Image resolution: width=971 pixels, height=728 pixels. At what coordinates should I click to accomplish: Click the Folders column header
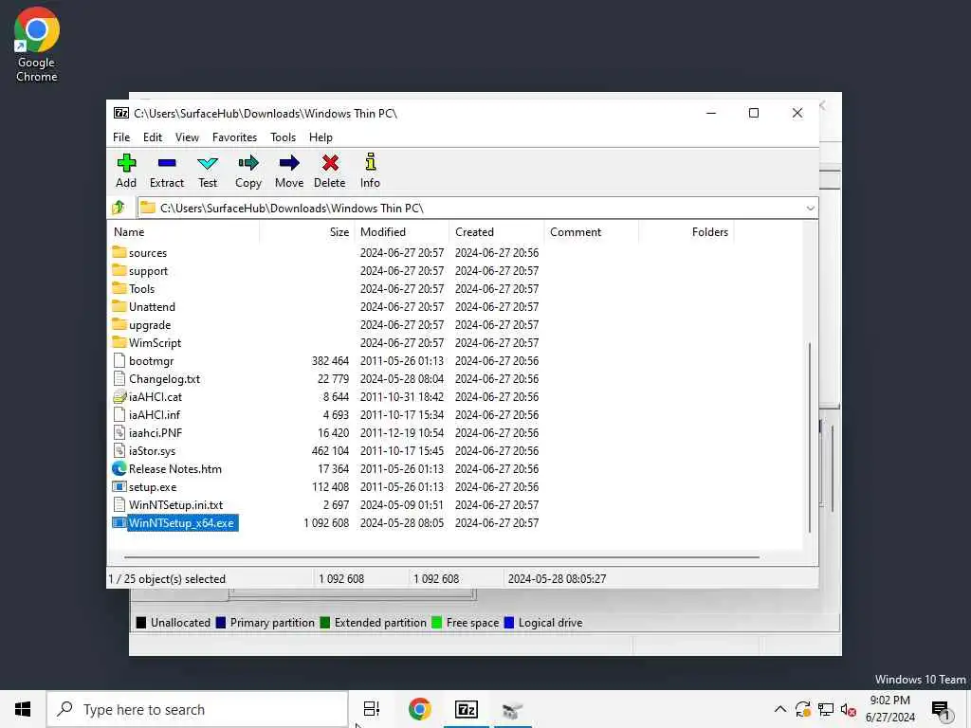(x=687, y=231)
